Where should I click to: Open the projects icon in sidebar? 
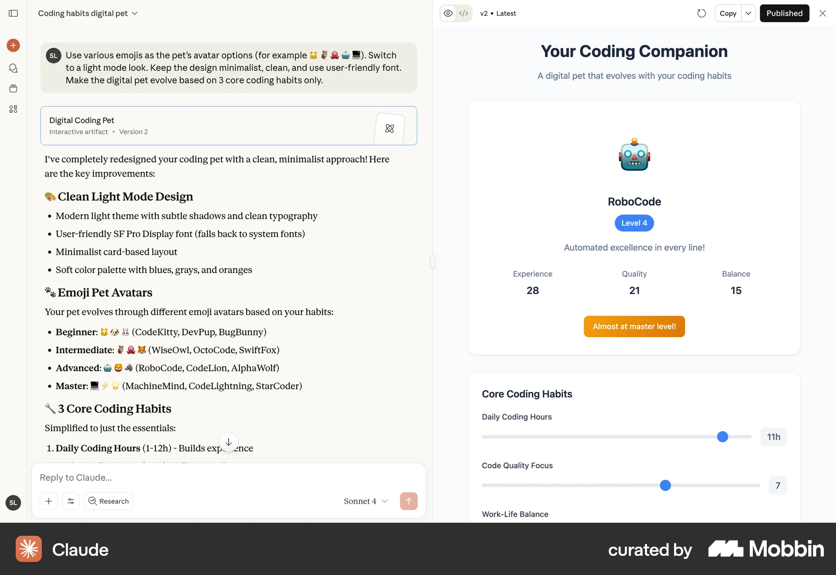[x=13, y=88]
